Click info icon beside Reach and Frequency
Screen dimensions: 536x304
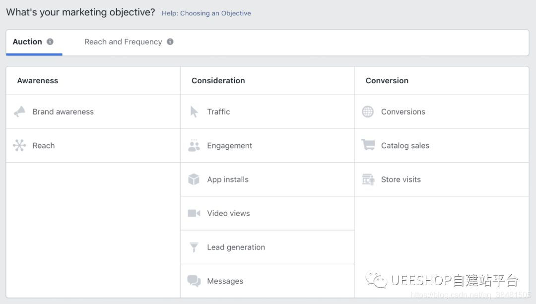pos(170,42)
